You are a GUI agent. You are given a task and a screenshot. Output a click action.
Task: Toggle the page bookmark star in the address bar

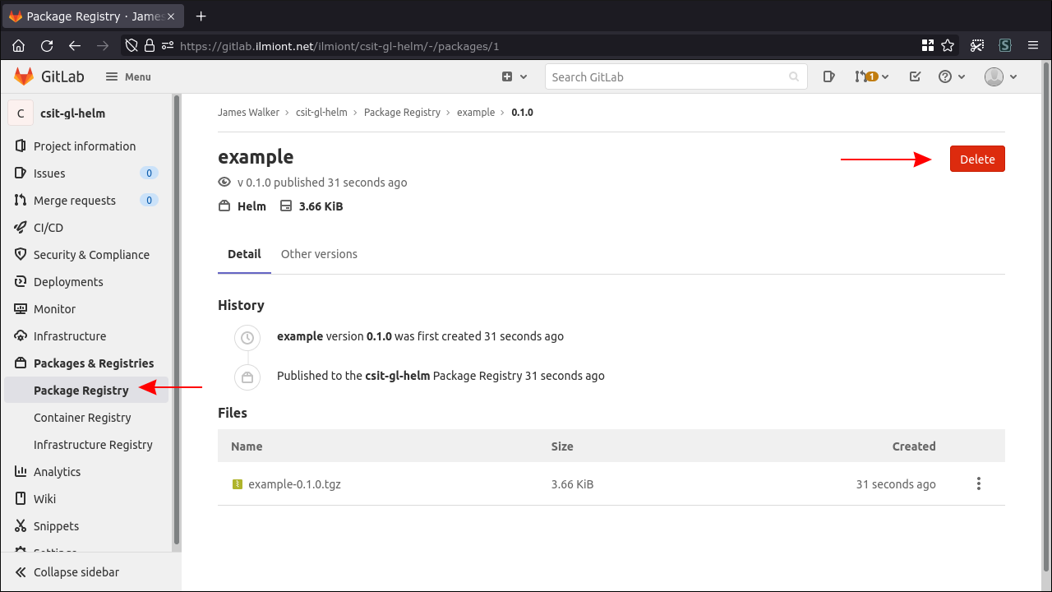point(947,46)
